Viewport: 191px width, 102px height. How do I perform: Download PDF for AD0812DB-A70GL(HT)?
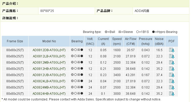[x=172, y=50]
